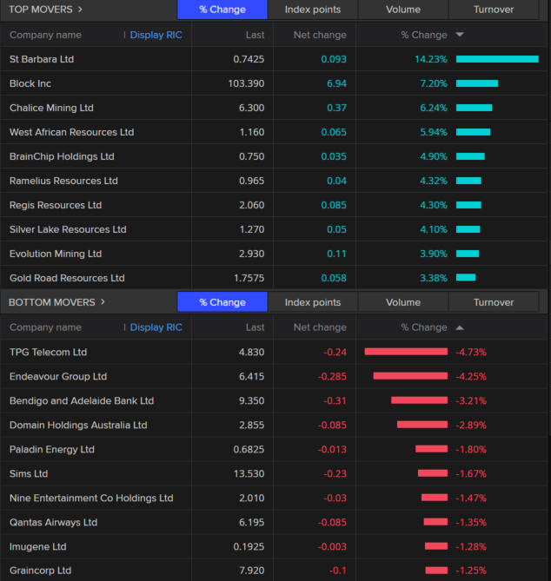Select Evolution Mining Ltd

click(56, 254)
